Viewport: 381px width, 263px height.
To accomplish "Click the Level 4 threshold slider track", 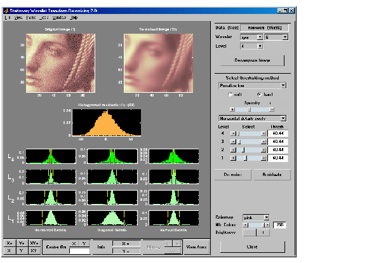I will point(248,133).
